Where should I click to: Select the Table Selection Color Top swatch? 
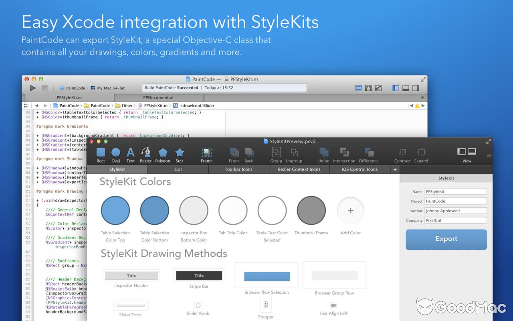[x=115, y=210]
